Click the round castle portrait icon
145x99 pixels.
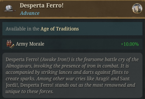[137, 9]
